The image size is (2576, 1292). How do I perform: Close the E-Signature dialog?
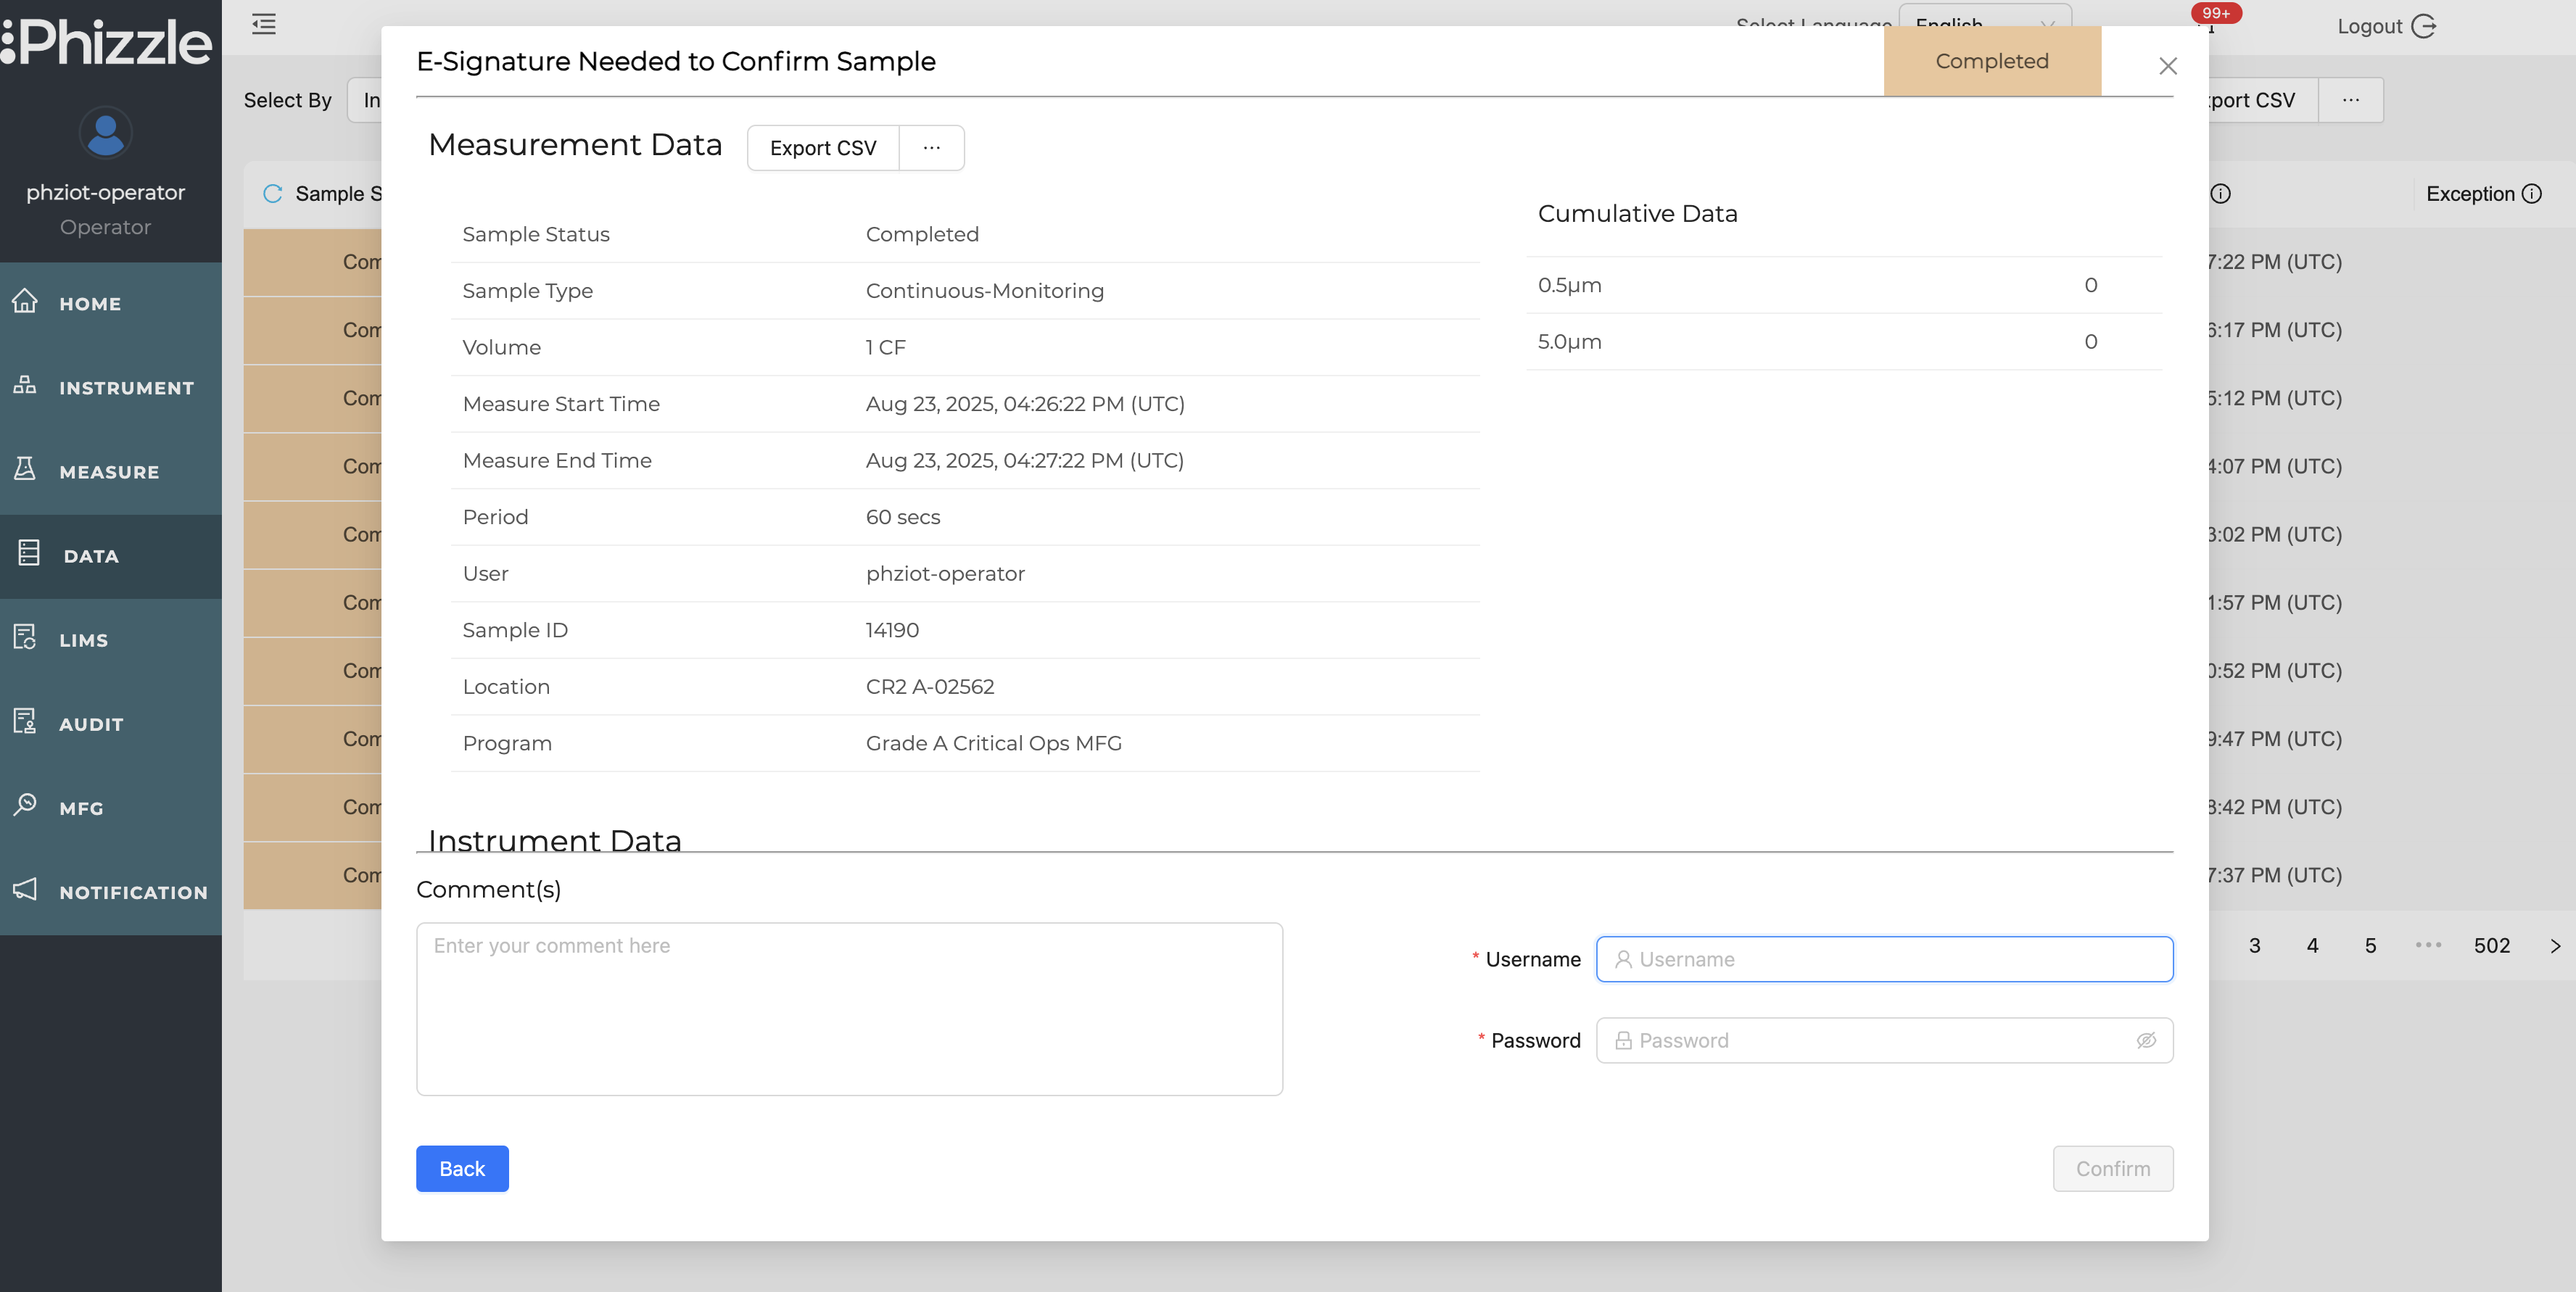point(2167,66)
